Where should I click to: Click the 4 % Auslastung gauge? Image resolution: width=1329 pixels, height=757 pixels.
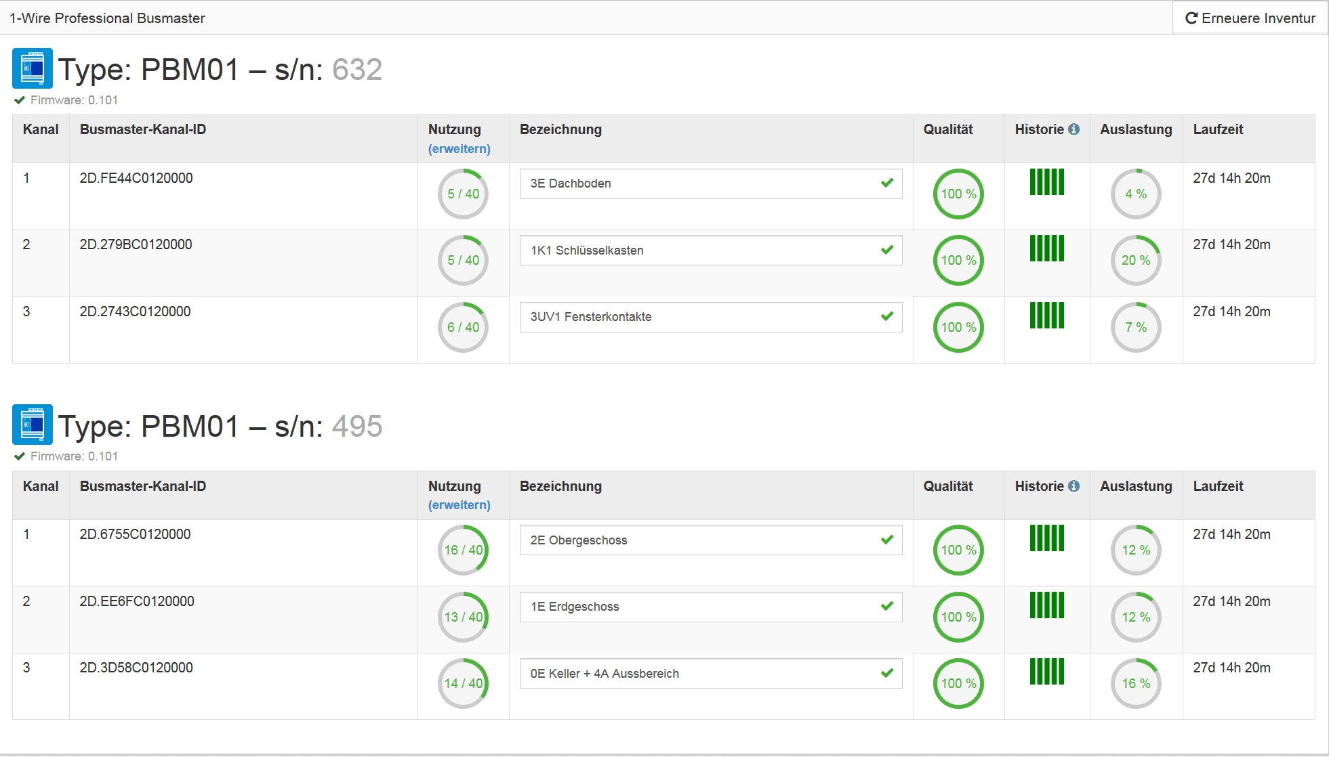[x=1137, y=194]
